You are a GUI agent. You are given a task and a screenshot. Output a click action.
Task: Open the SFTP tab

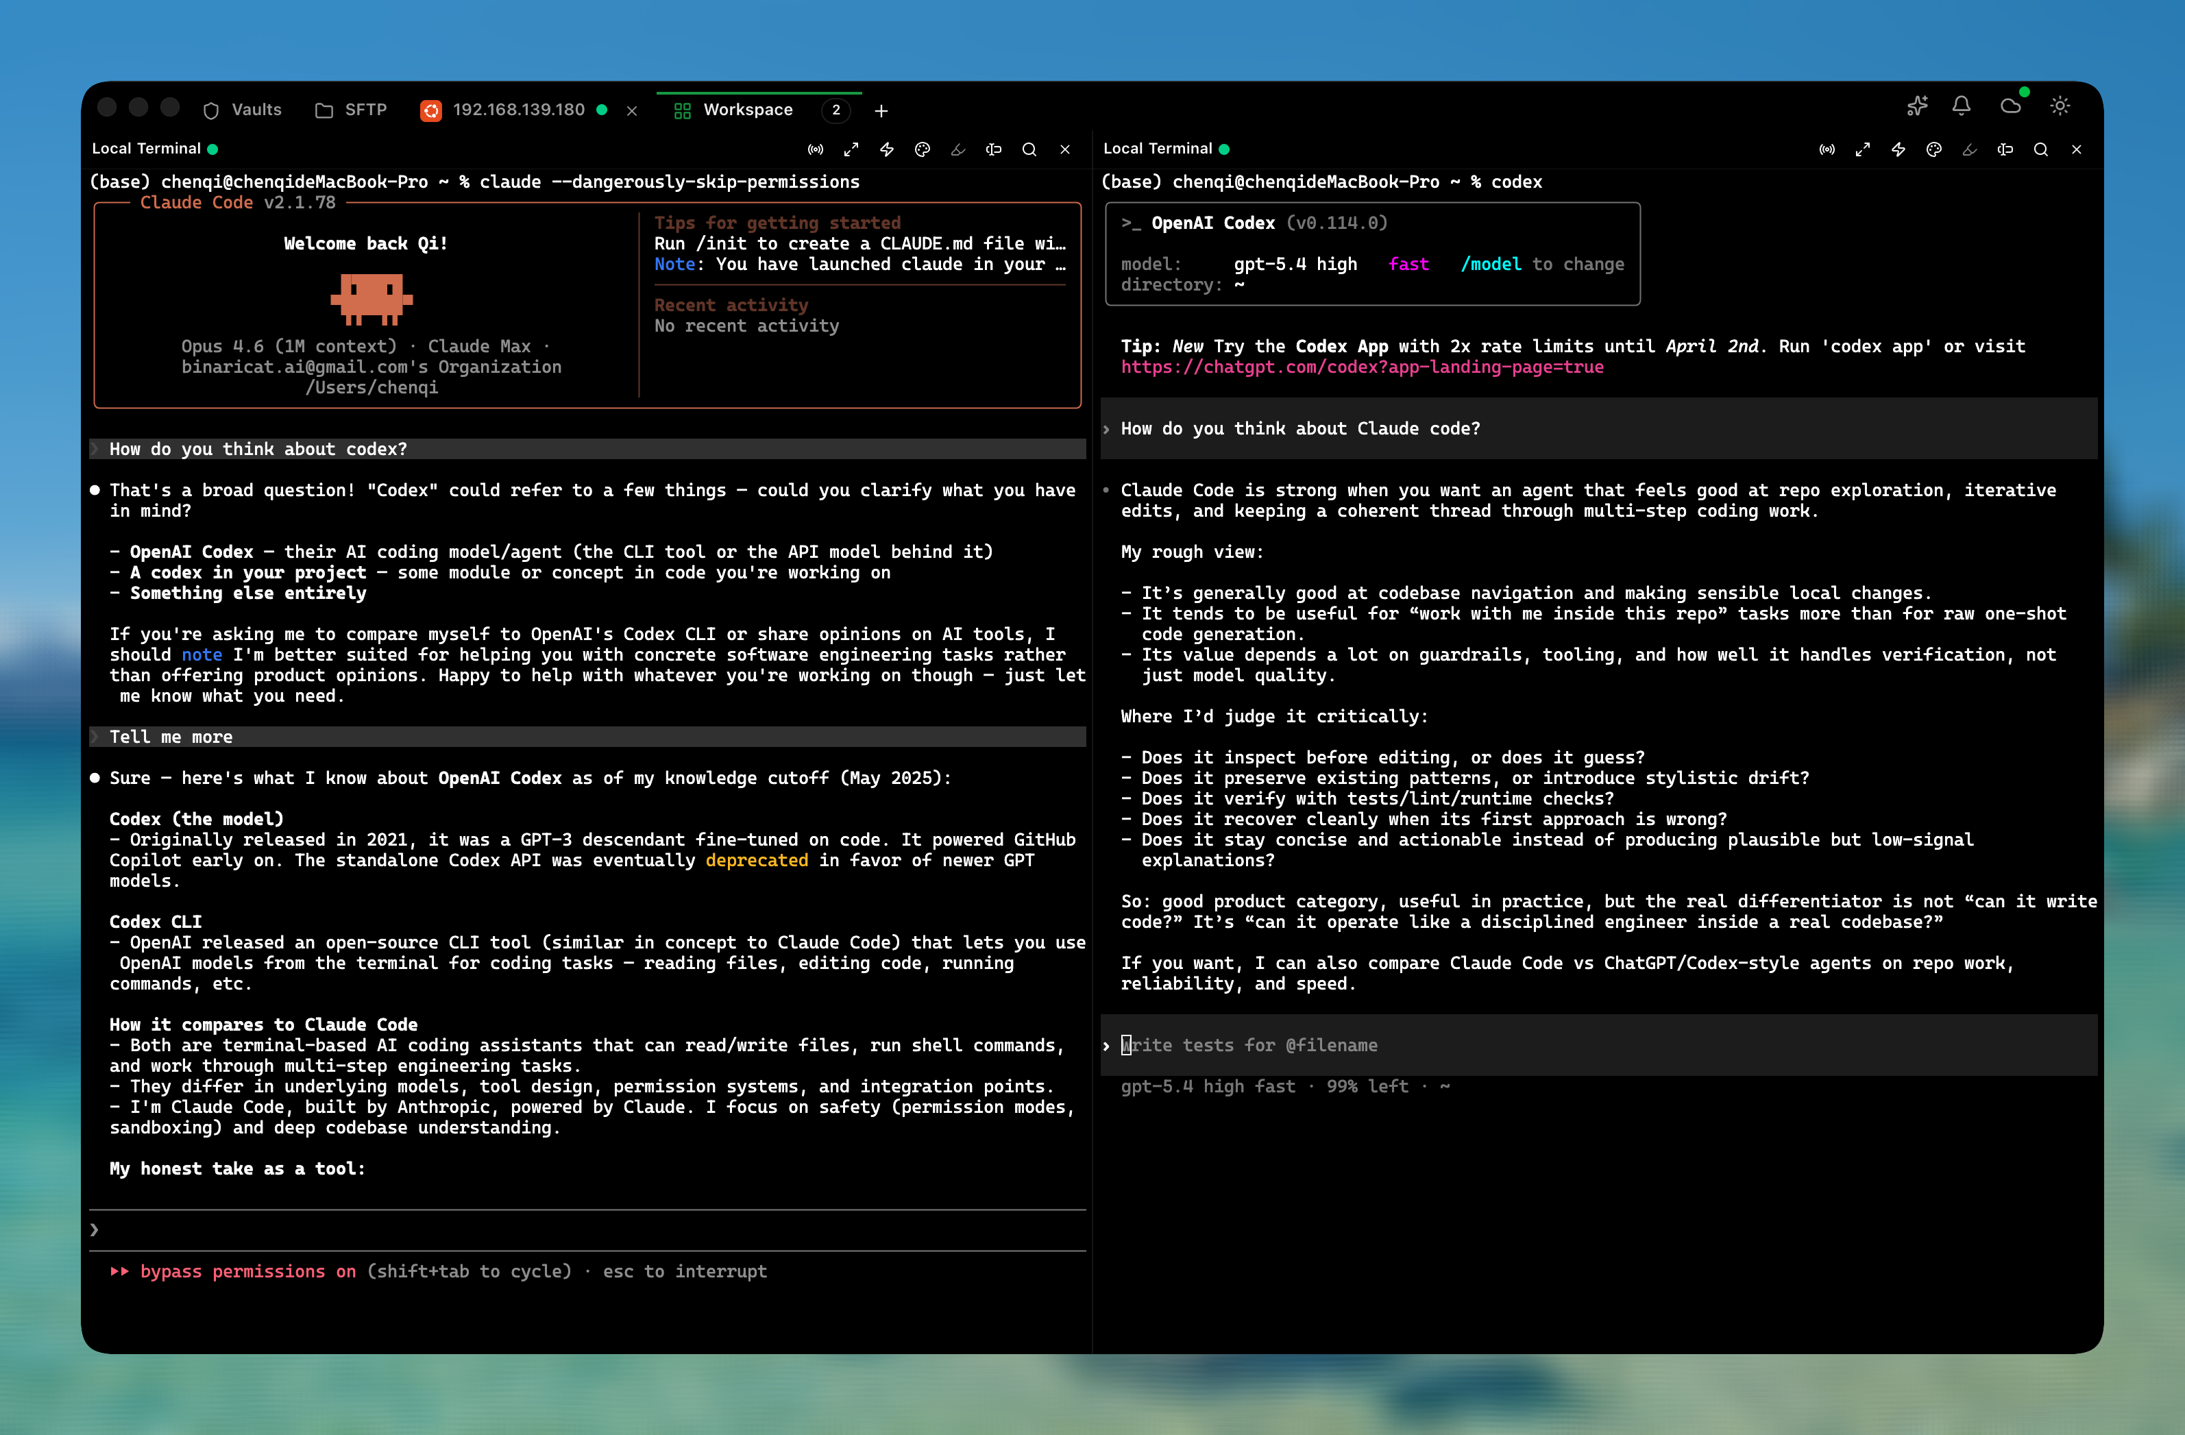351,110
